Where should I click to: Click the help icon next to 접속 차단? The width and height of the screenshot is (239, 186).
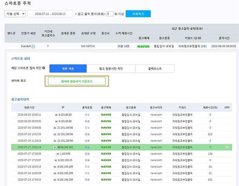point(44,68)
